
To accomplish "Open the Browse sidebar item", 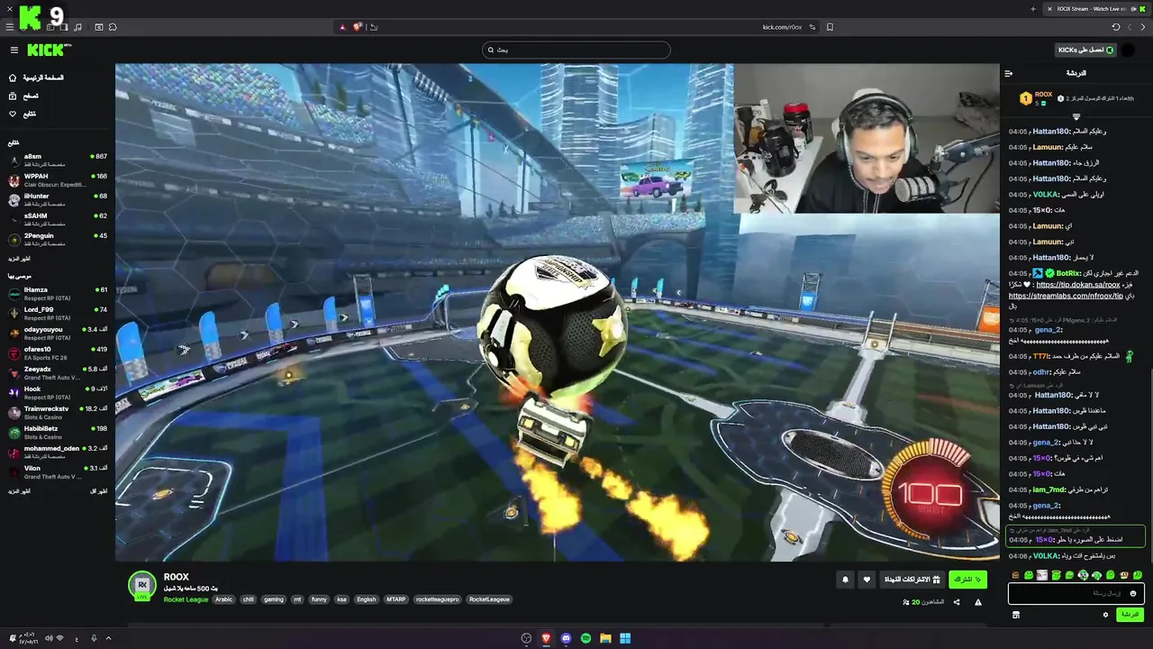I will [23, 96].
